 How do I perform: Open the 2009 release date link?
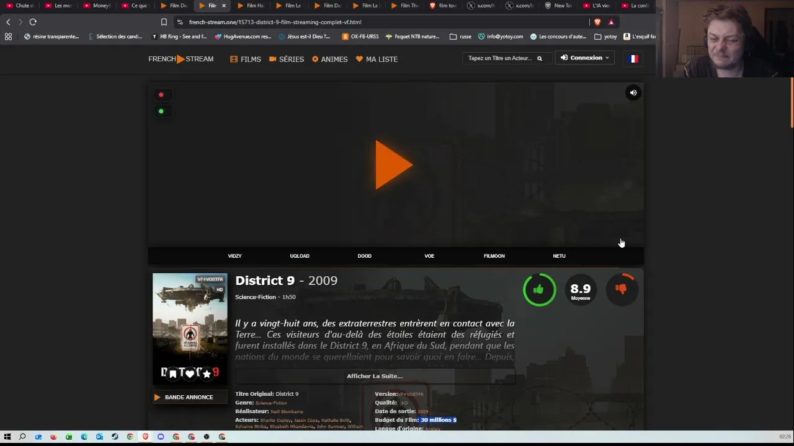(x=423, y=411)
